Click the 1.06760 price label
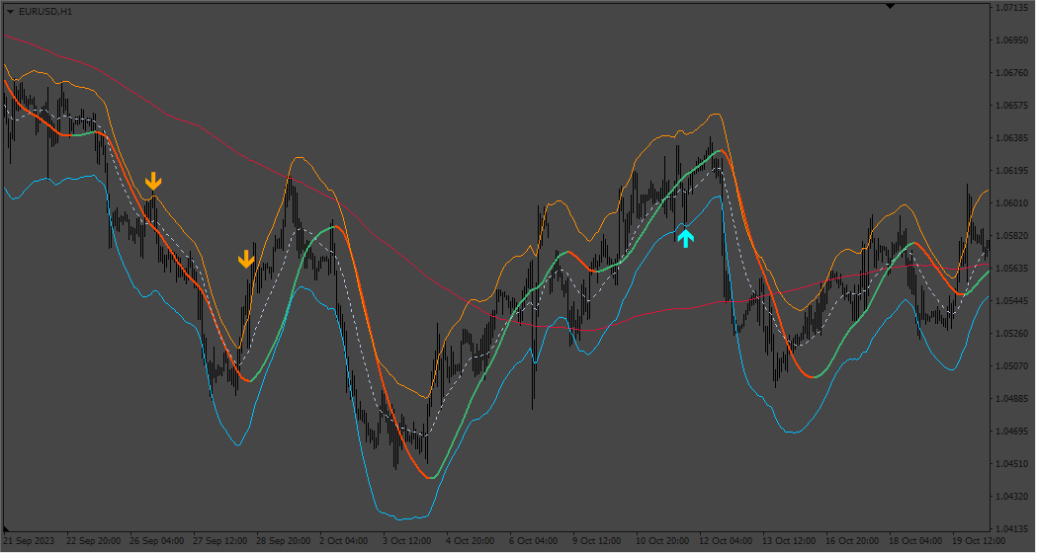 [x=1012, y=73]
